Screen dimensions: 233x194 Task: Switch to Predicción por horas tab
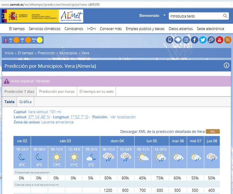(57, 92)
